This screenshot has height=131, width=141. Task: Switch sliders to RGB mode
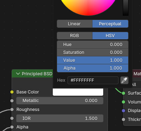(75, 36)
